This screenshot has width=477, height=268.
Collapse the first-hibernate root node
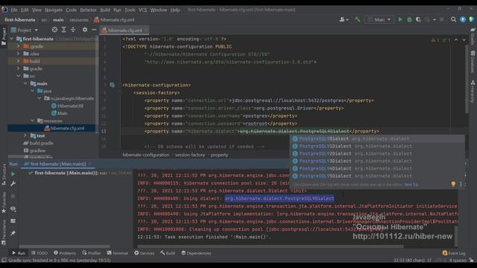[x=12, y=39]
